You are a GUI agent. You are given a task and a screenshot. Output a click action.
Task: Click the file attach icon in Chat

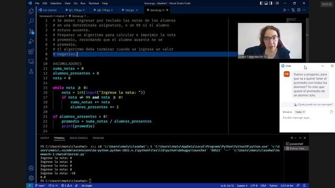331,112
